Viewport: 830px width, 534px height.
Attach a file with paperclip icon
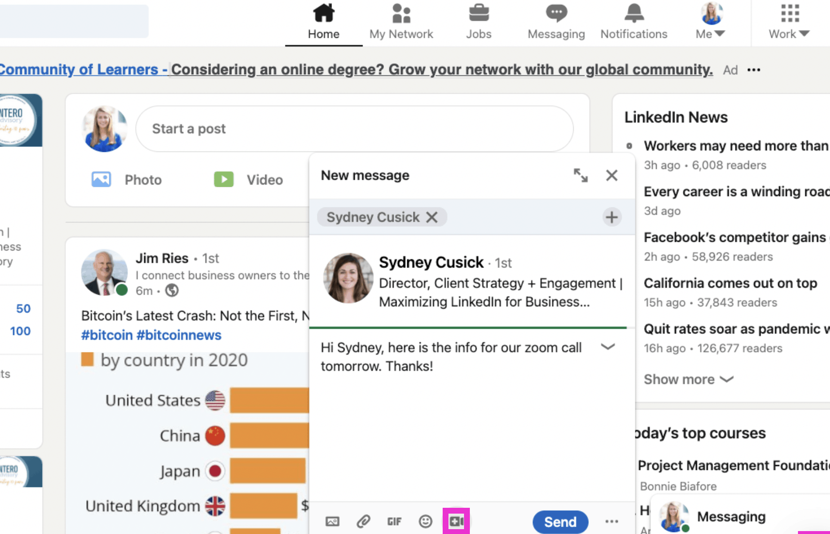click(x=364, y=521)
